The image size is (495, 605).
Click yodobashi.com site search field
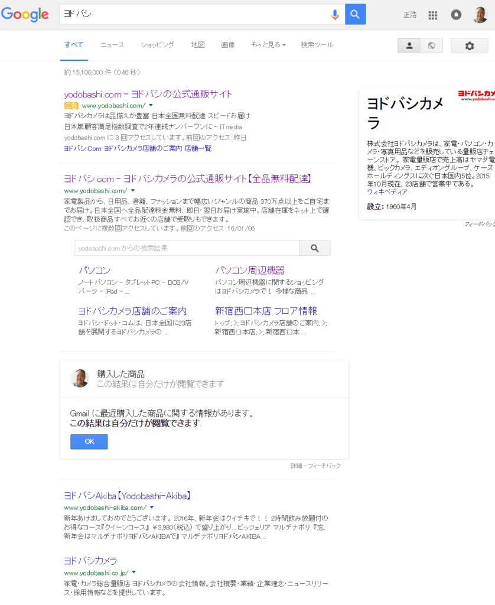click(x=187, y=248)
